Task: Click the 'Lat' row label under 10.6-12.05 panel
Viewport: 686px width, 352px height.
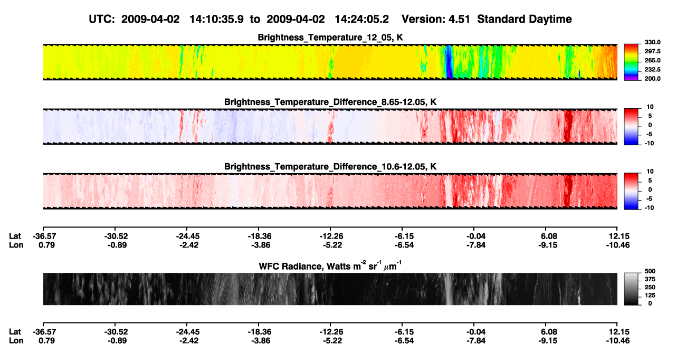Action: click(15, 236)
